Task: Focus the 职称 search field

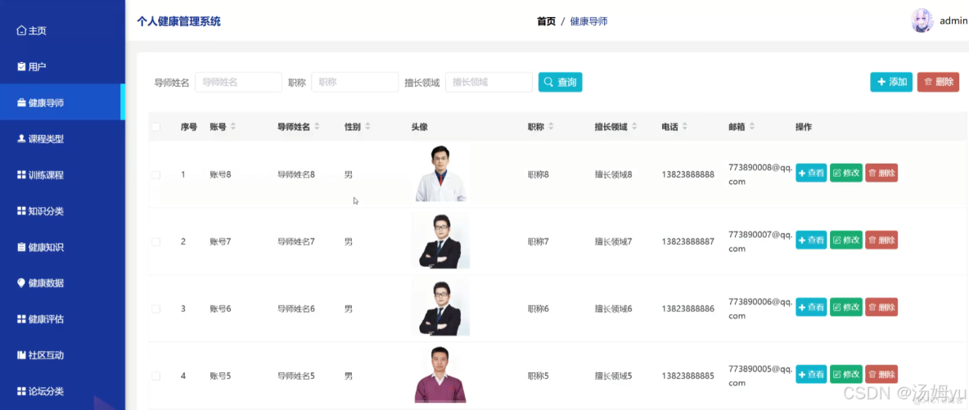Action: [354, 83]
